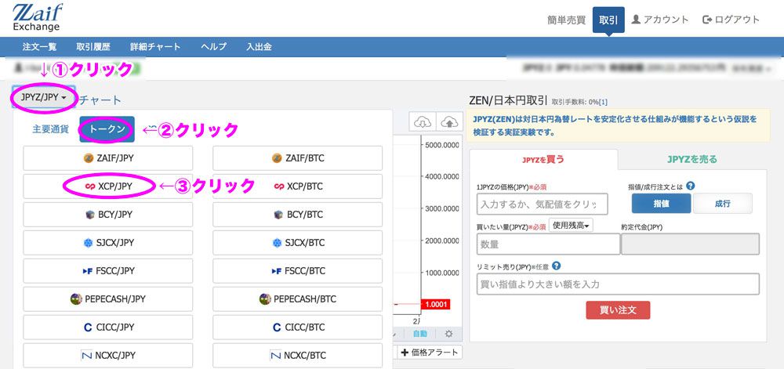Select CICC/JPY pair
The image size is (784, 369).
pos(108,327)
